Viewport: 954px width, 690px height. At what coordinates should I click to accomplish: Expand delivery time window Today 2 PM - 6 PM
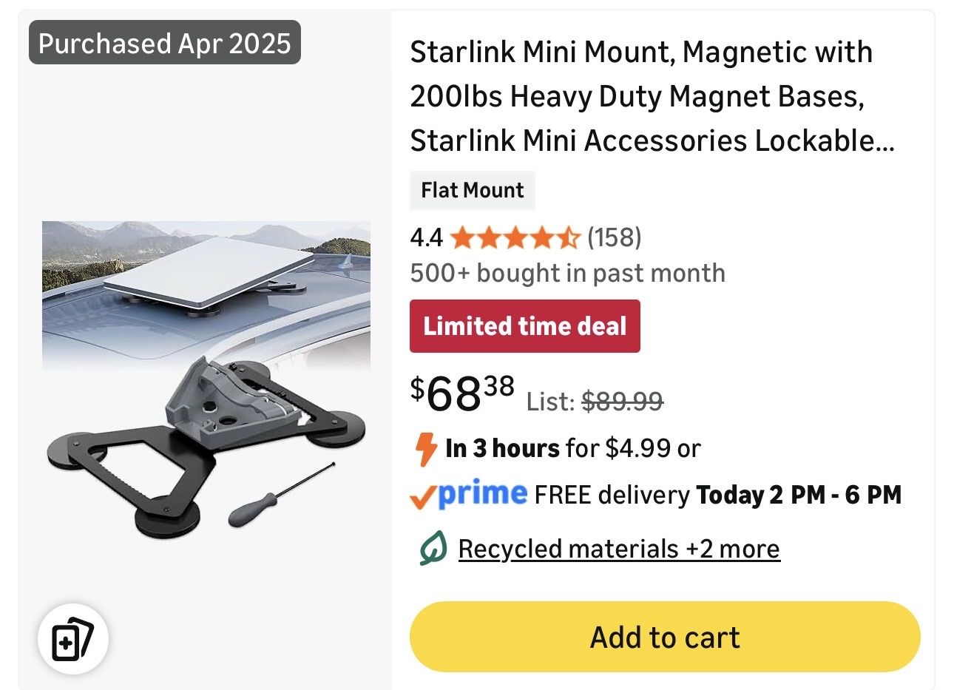[797, 494]
